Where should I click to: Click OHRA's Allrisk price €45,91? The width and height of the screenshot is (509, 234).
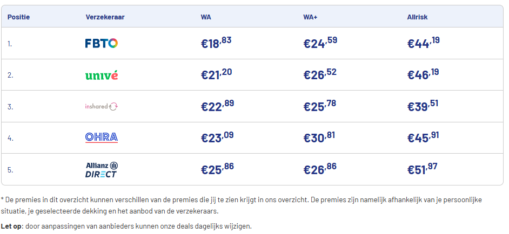coord(423,137)
